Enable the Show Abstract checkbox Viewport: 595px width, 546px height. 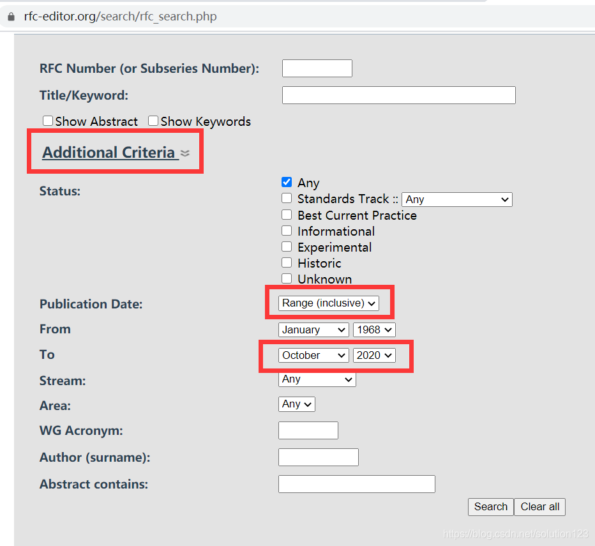pos(48,121)
